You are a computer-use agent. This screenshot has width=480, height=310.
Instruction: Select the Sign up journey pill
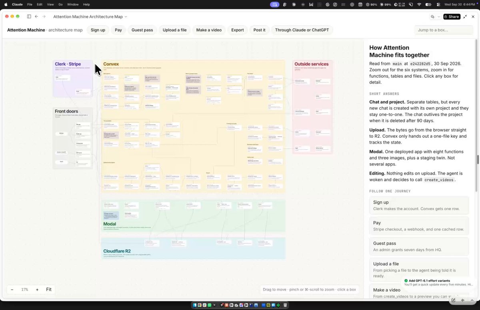(x=98, y=30)
